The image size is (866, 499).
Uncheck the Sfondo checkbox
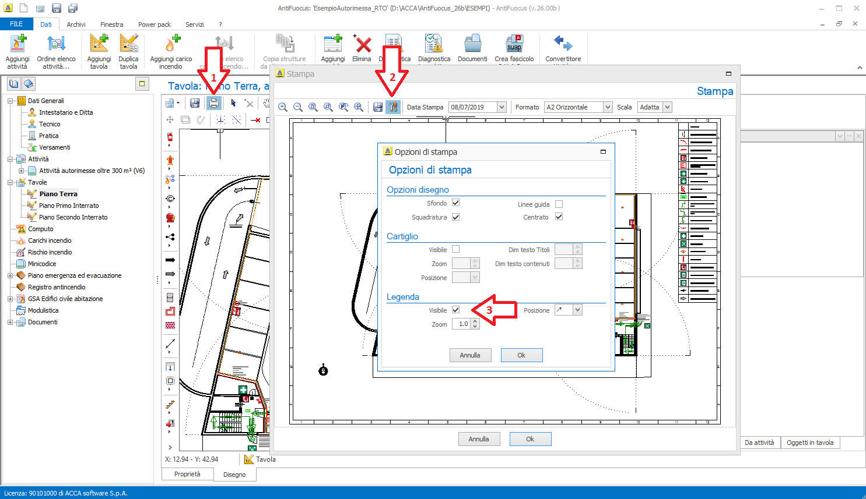point(456,203)
